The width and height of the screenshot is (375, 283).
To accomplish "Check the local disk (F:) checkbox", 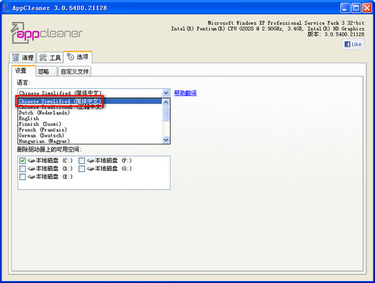I will pyautogui.click(x=82, y=160).
